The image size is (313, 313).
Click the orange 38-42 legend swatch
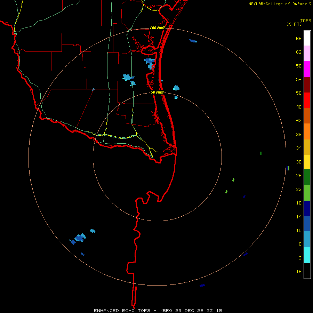tap(307, 131)
